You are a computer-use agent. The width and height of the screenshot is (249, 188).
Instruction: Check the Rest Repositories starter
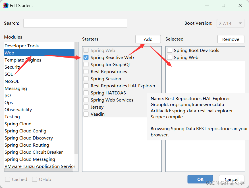(x=86, y=71)
